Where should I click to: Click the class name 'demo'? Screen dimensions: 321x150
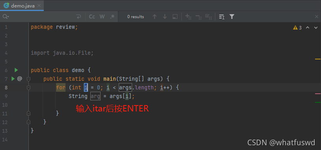[78, 70]
